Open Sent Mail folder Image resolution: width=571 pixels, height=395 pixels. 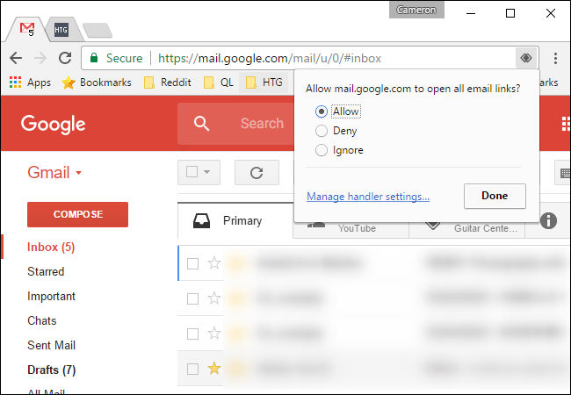51,345
